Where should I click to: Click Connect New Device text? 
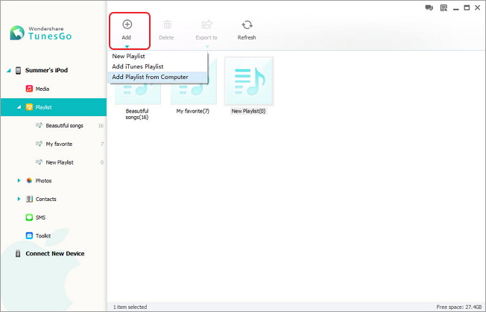tap(55, 253)
